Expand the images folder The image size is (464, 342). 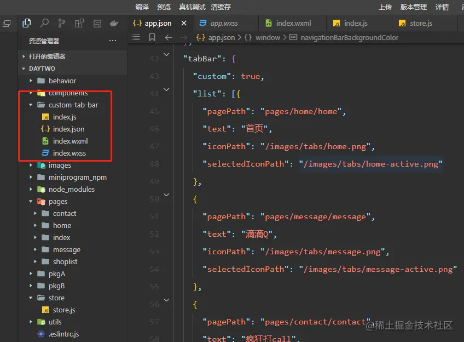coord(72,165)
